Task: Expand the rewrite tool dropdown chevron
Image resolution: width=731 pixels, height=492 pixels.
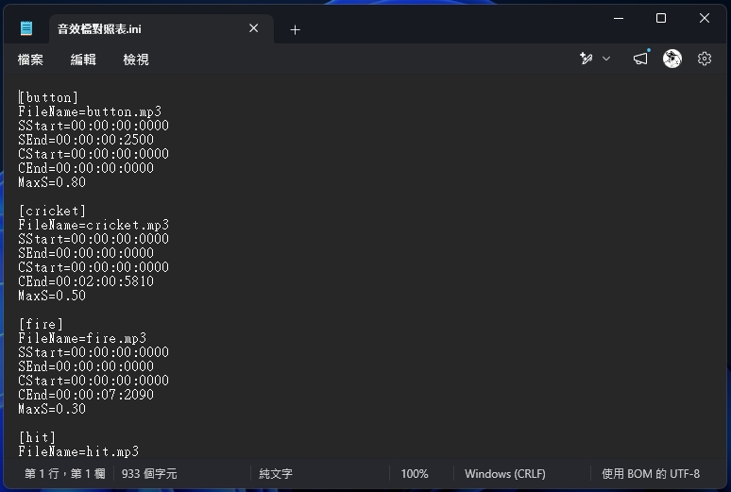Action: (606, 59)
